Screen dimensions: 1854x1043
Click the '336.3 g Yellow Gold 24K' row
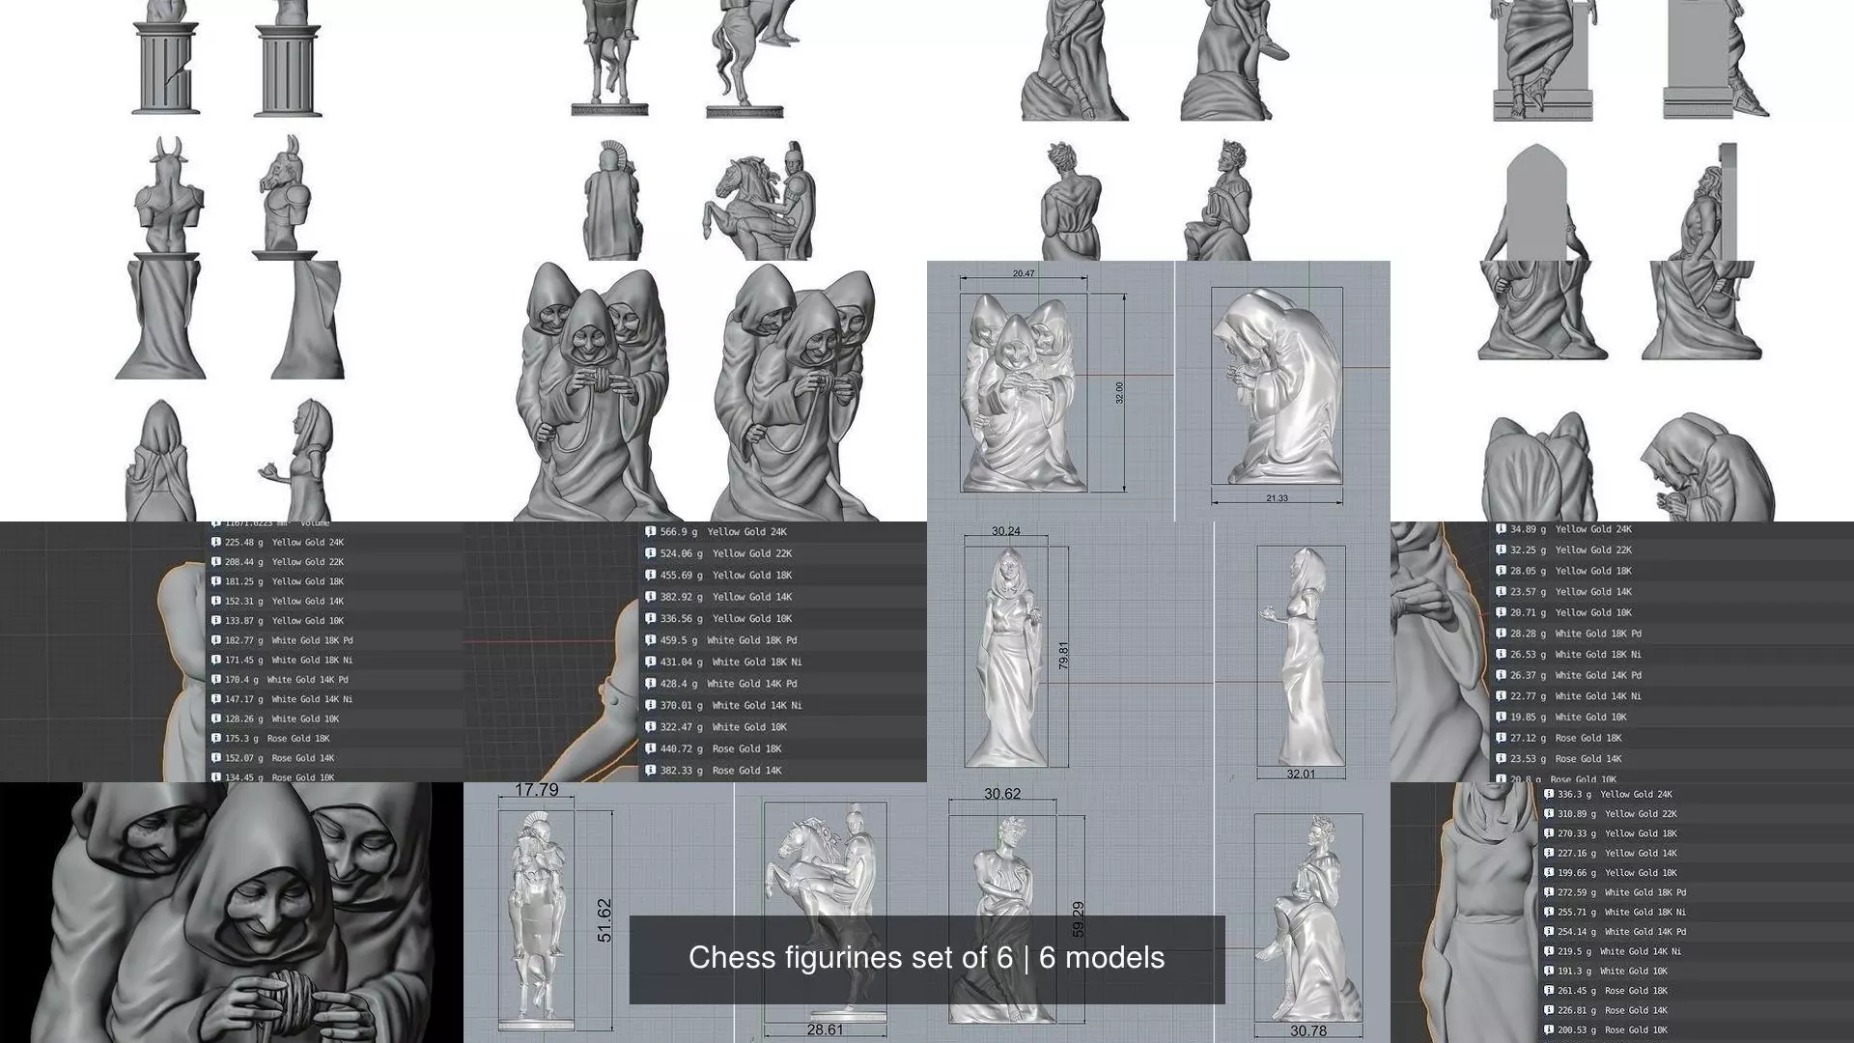tap(1697, 795)
